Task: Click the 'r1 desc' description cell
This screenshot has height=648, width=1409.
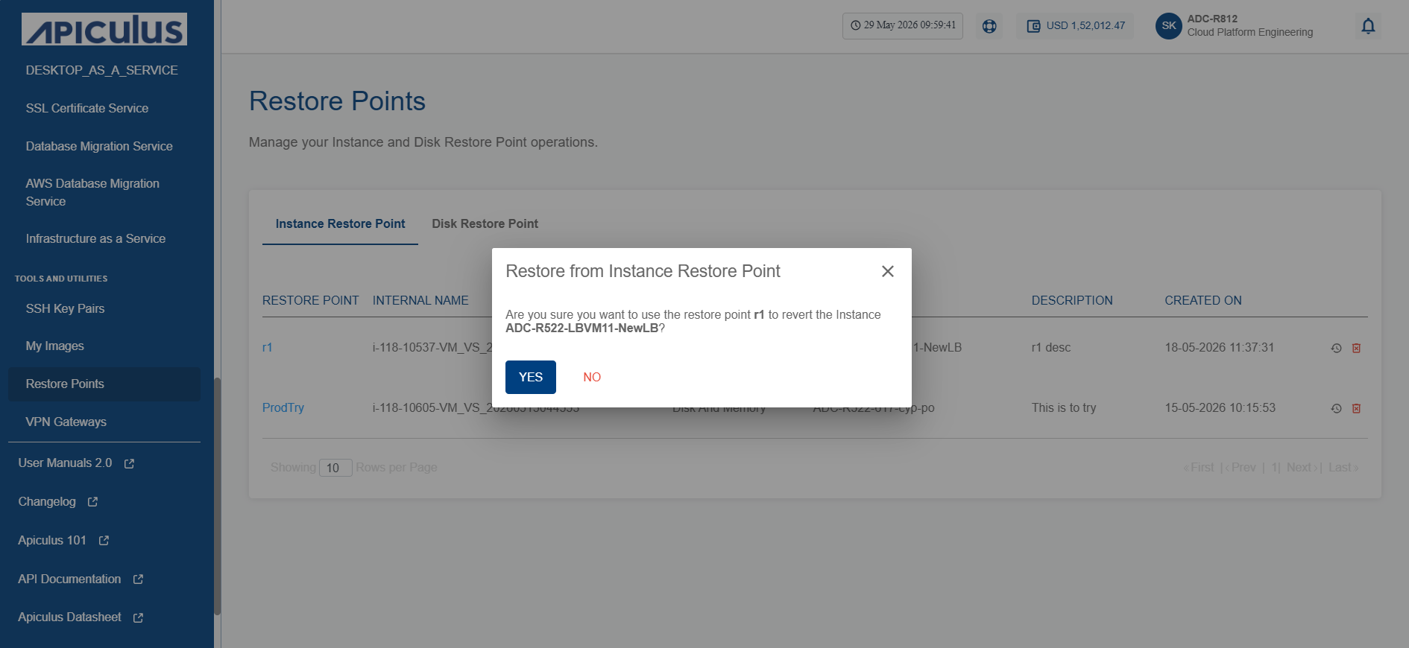Action: (x=1051, y=347)
